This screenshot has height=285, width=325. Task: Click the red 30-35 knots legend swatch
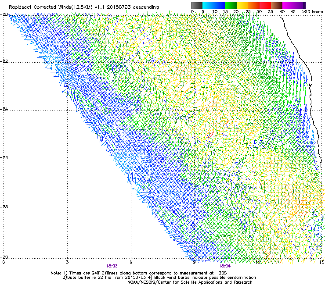265,5
